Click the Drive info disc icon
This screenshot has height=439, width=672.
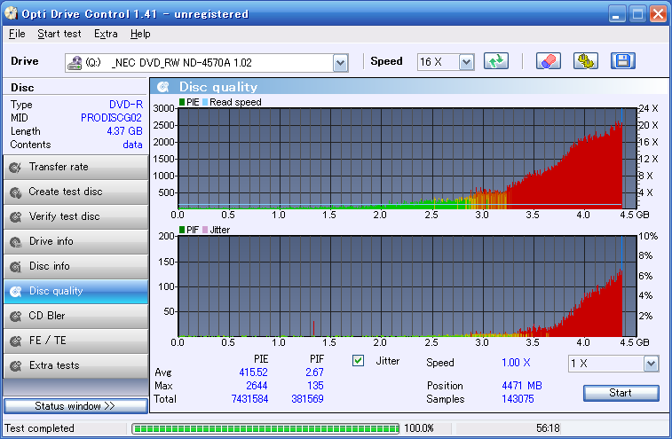pyautogui.click(x=15, y=241)
